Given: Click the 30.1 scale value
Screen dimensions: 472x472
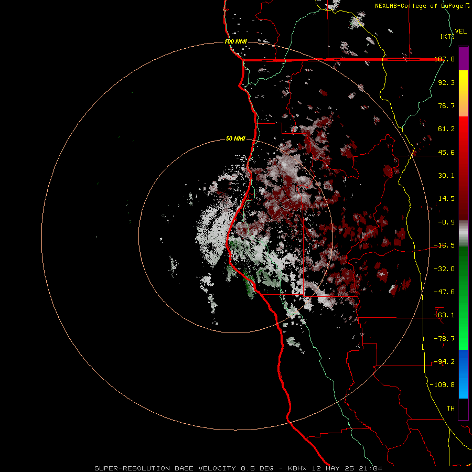Looking at the screenshot, I should (446, 176).
